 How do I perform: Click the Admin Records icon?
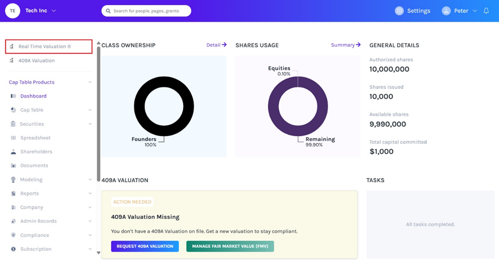coord(13,221)
